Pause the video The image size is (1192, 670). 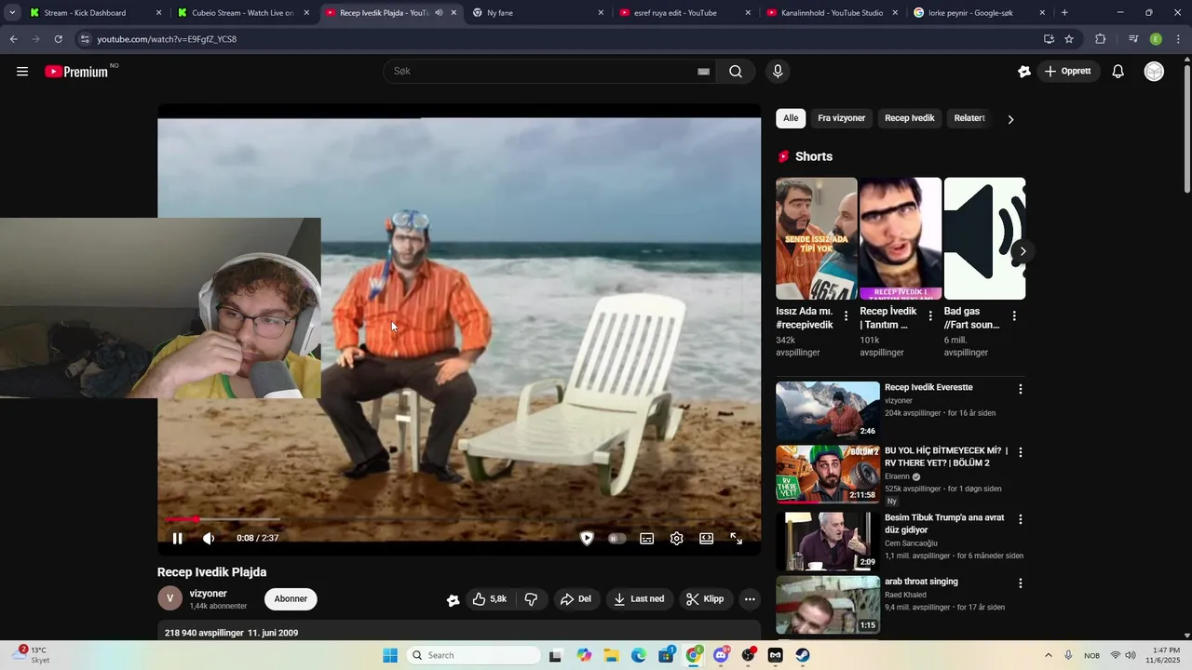pyautogui.click(x=177, y=538)
